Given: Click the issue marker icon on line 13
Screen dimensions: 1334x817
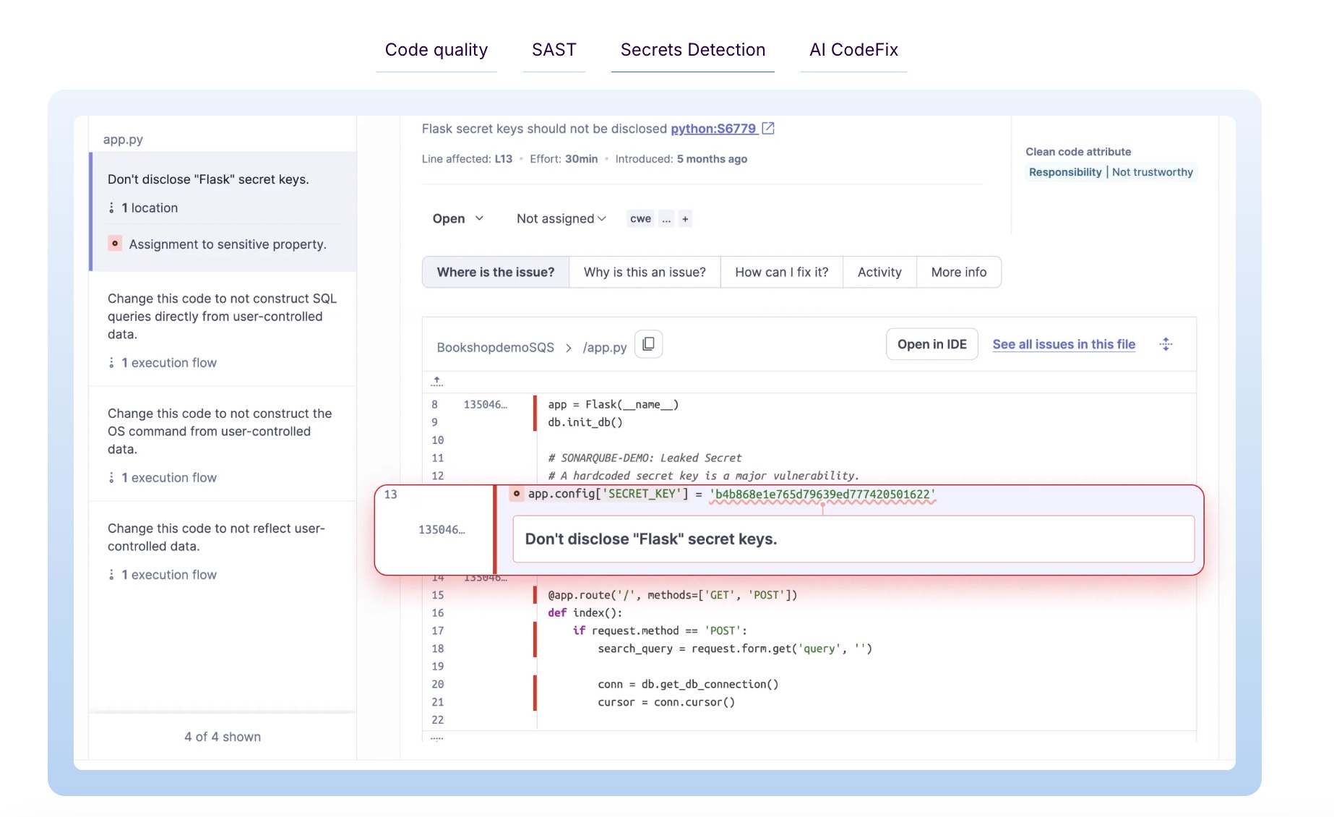Looking at the screenshot, I should pos(516,494).
